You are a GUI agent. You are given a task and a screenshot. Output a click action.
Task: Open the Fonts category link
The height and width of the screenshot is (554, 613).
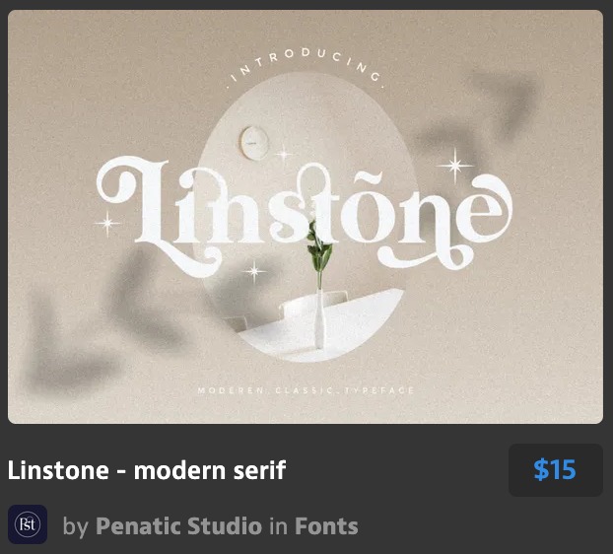pos(326,525)
